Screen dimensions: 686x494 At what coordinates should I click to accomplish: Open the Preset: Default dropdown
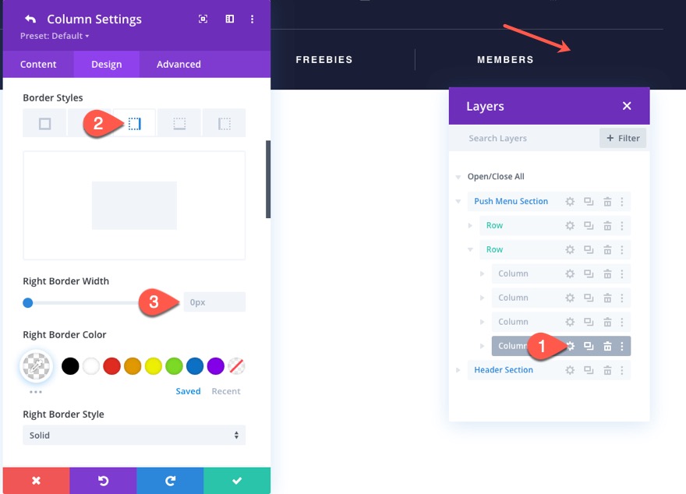click(53, 35)
